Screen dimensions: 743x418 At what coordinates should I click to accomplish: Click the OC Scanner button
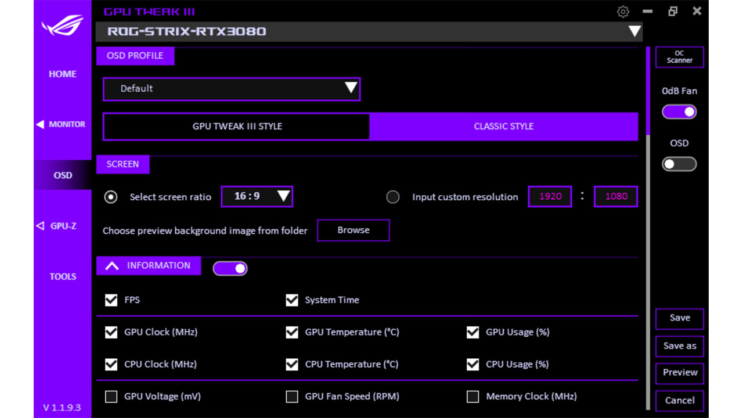[680, 57]
